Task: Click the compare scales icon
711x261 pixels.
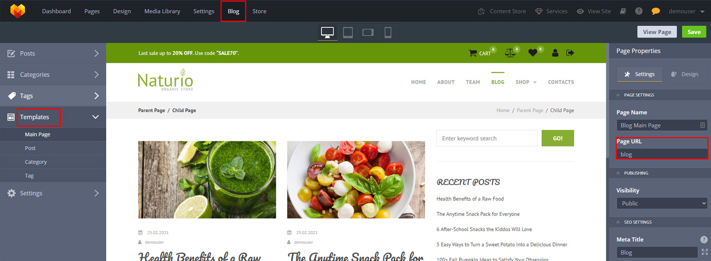Action: [x=510, y=53]
